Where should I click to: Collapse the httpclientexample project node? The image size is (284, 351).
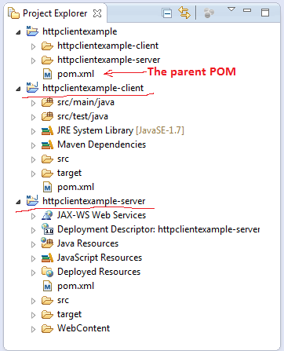18,32
